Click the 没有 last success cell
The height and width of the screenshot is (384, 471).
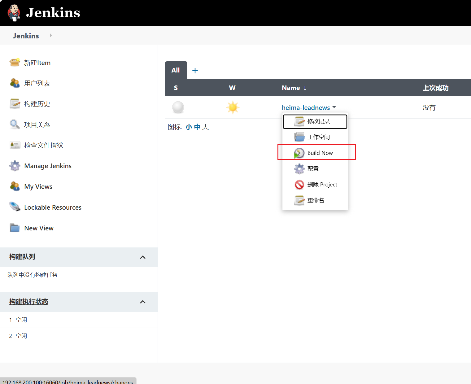point(429,107)
